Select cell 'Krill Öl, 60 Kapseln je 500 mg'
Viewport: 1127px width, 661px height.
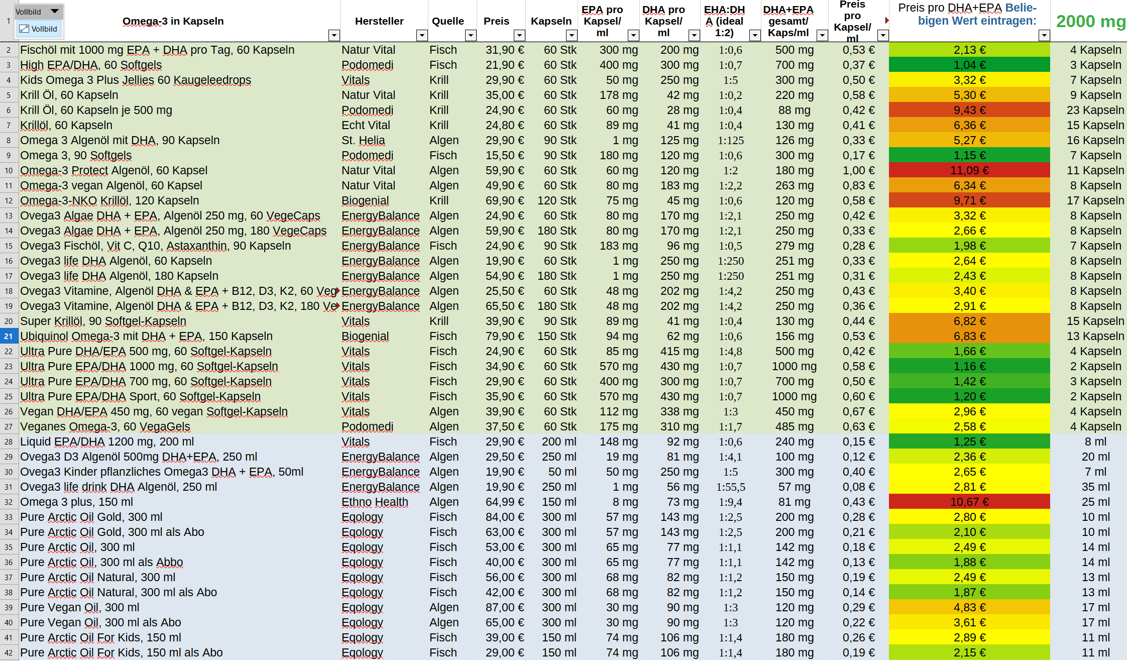179,110
